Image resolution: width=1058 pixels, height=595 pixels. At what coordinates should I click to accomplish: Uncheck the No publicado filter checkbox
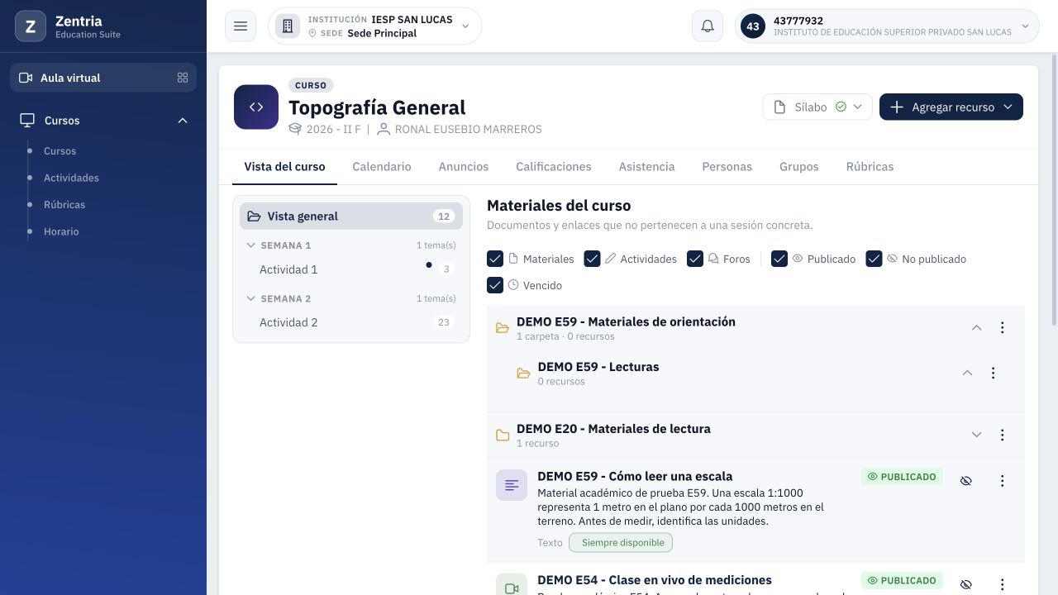pos(875,259)
